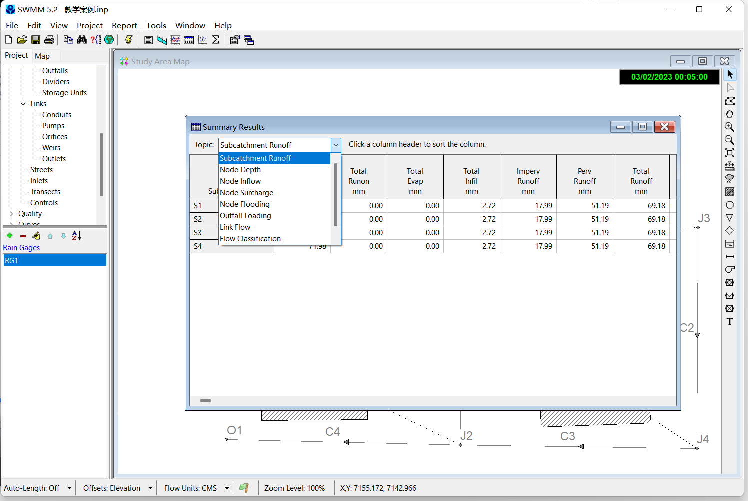Select the storage unit tool
Screen dimensions: 748x501
pos(730,244)
